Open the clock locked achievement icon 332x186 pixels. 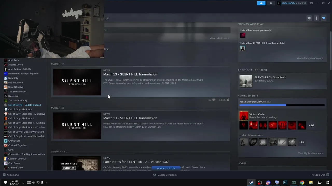[x=263, y=142]
